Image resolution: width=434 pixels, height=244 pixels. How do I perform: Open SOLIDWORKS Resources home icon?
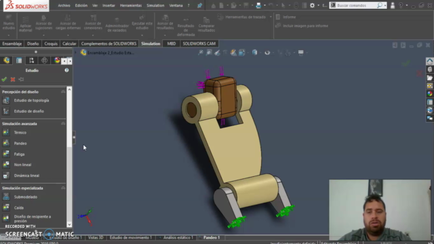[429, 61]
